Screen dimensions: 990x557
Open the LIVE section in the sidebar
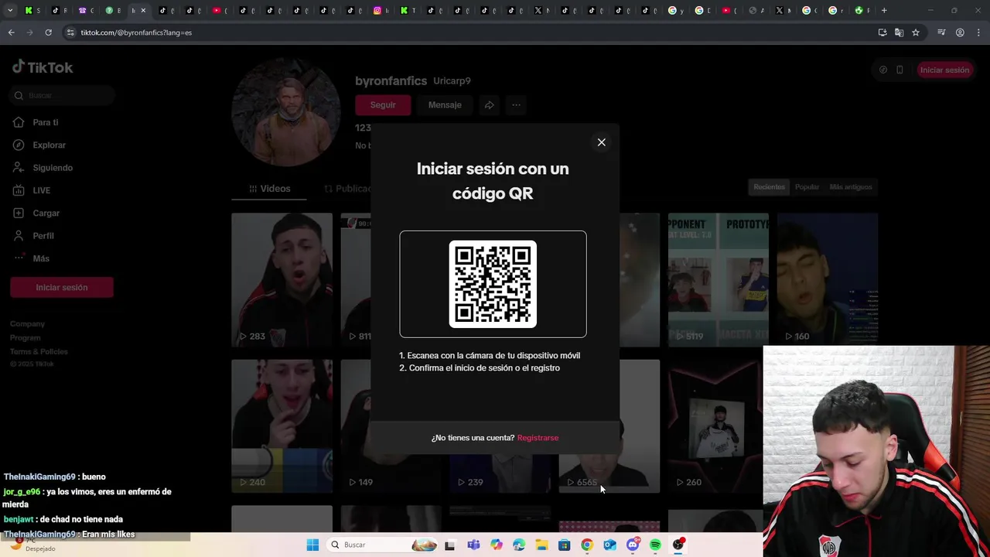pyautogui.click(x=41, y=190)
